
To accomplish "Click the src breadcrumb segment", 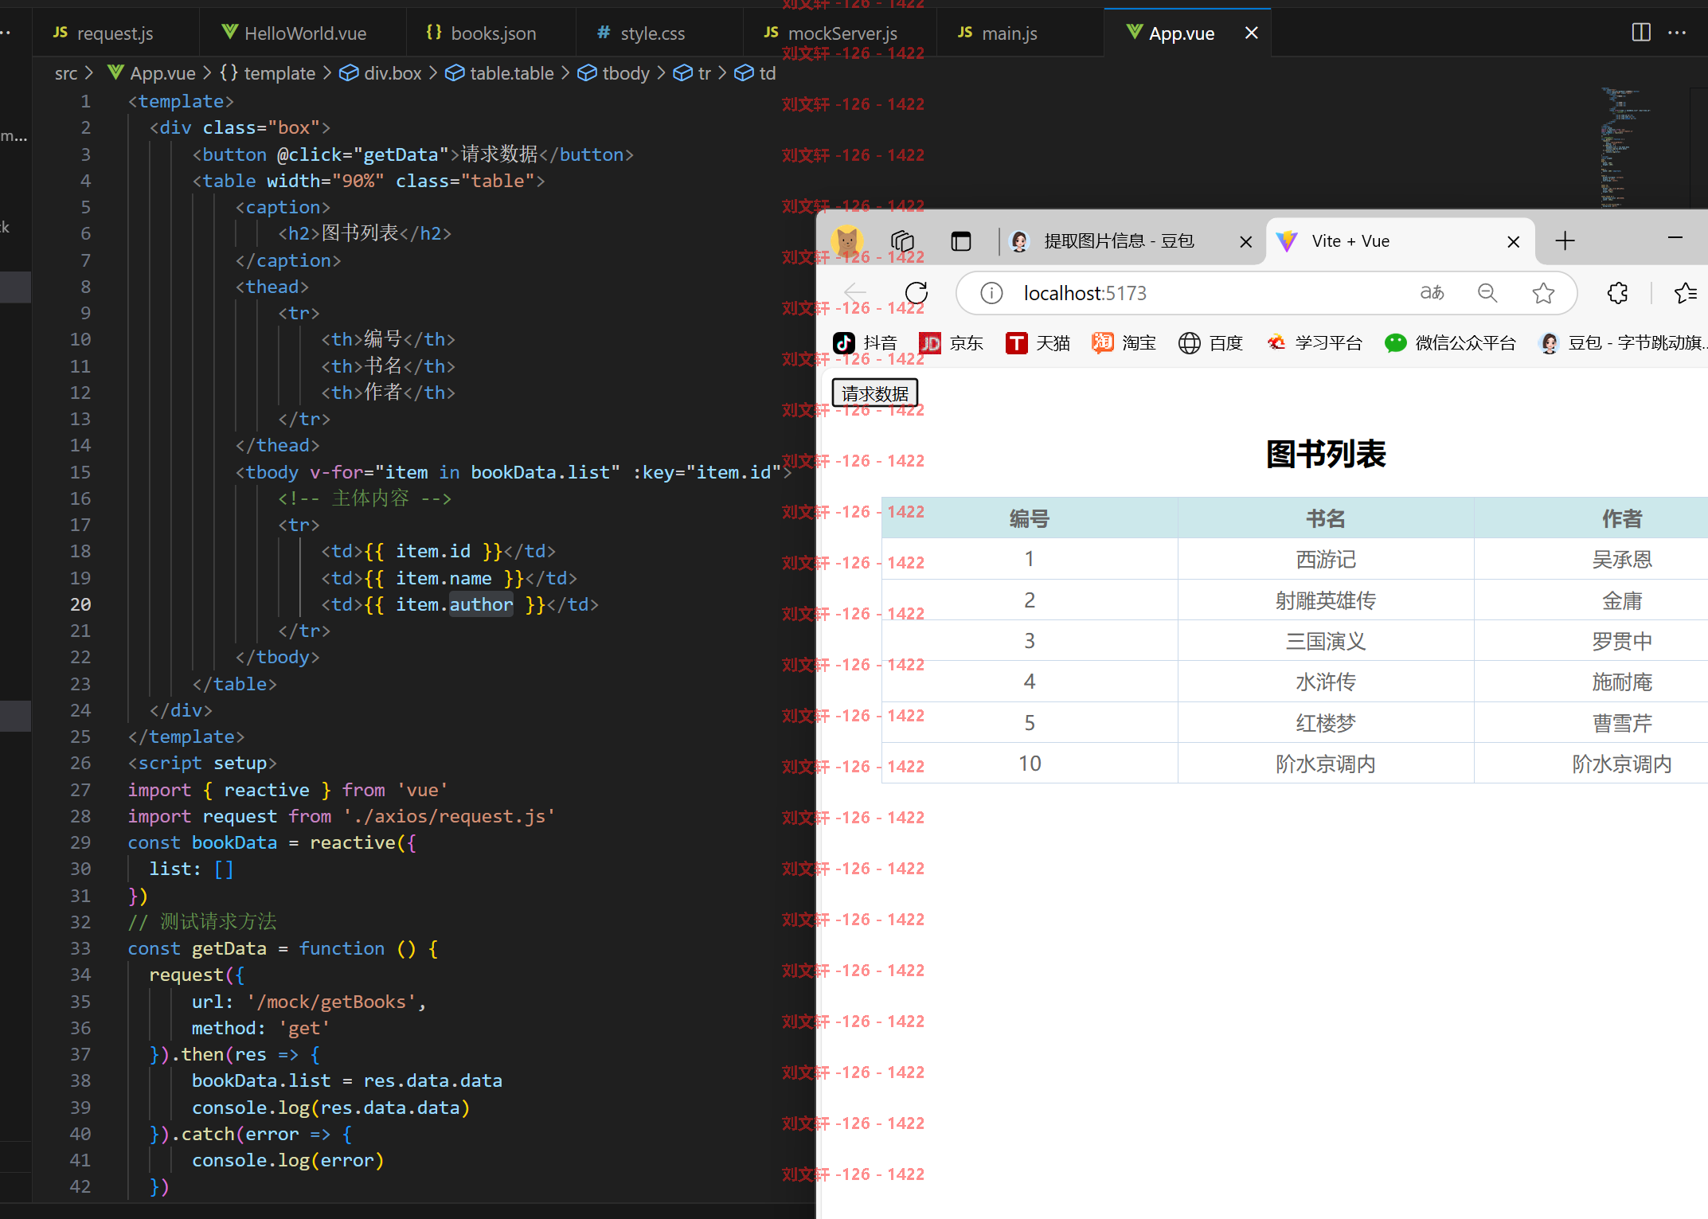I will (66, 73).
